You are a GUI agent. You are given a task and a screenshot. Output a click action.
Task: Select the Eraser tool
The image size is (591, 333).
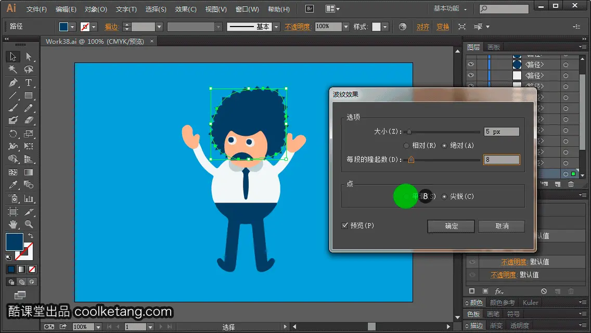pos(29,120)
